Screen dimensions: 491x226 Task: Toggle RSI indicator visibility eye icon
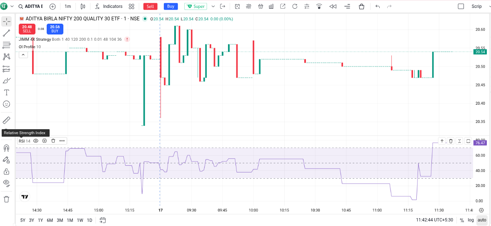pyautogui.click(x=36, y=141)
